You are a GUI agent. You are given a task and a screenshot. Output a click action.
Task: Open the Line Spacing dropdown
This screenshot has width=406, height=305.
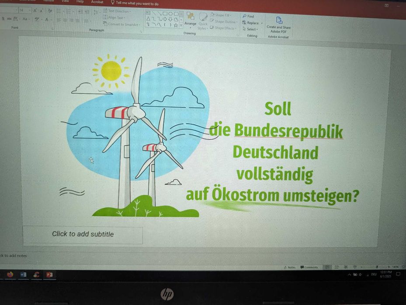[x=96, y=12]
